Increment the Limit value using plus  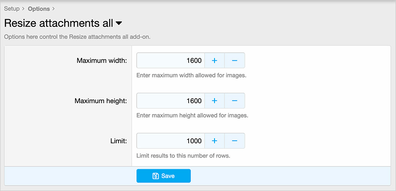215,141
